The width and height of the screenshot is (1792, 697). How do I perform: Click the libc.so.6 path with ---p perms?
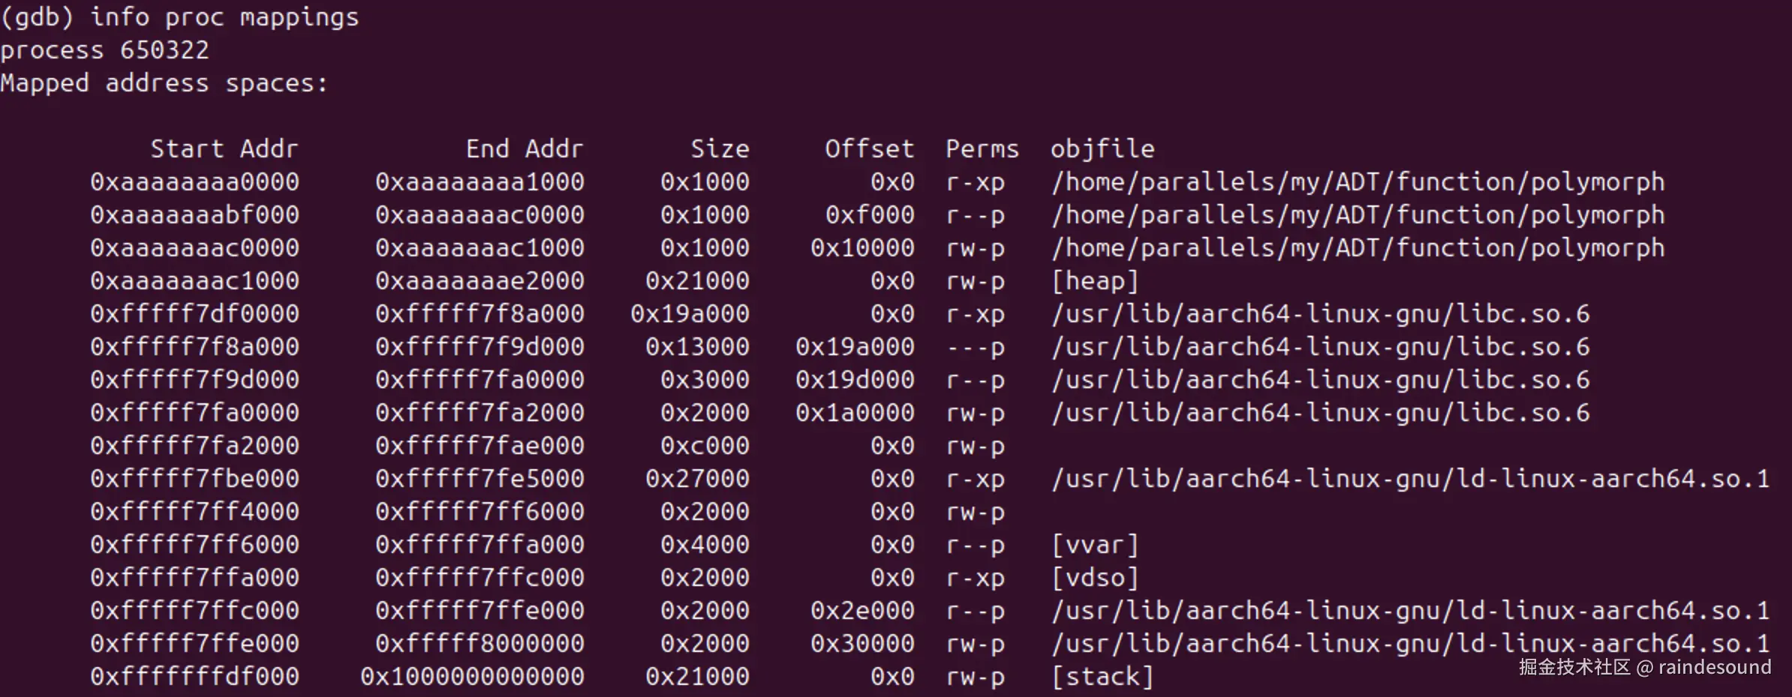coord(1320,346)
